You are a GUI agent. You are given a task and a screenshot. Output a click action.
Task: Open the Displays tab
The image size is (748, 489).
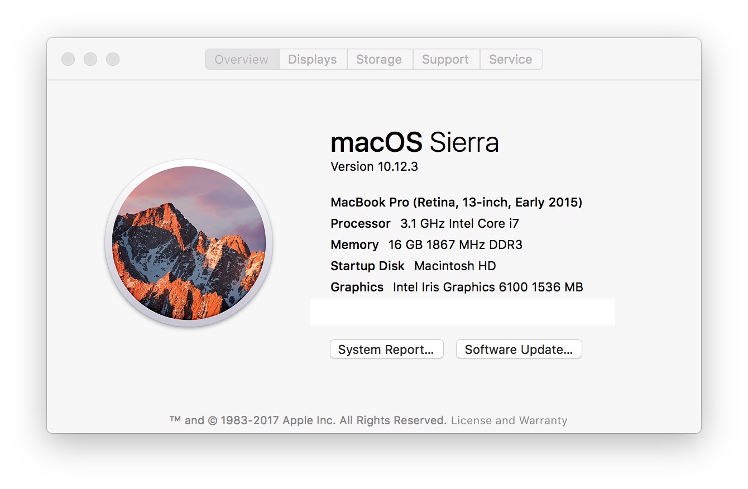point(313,59)
